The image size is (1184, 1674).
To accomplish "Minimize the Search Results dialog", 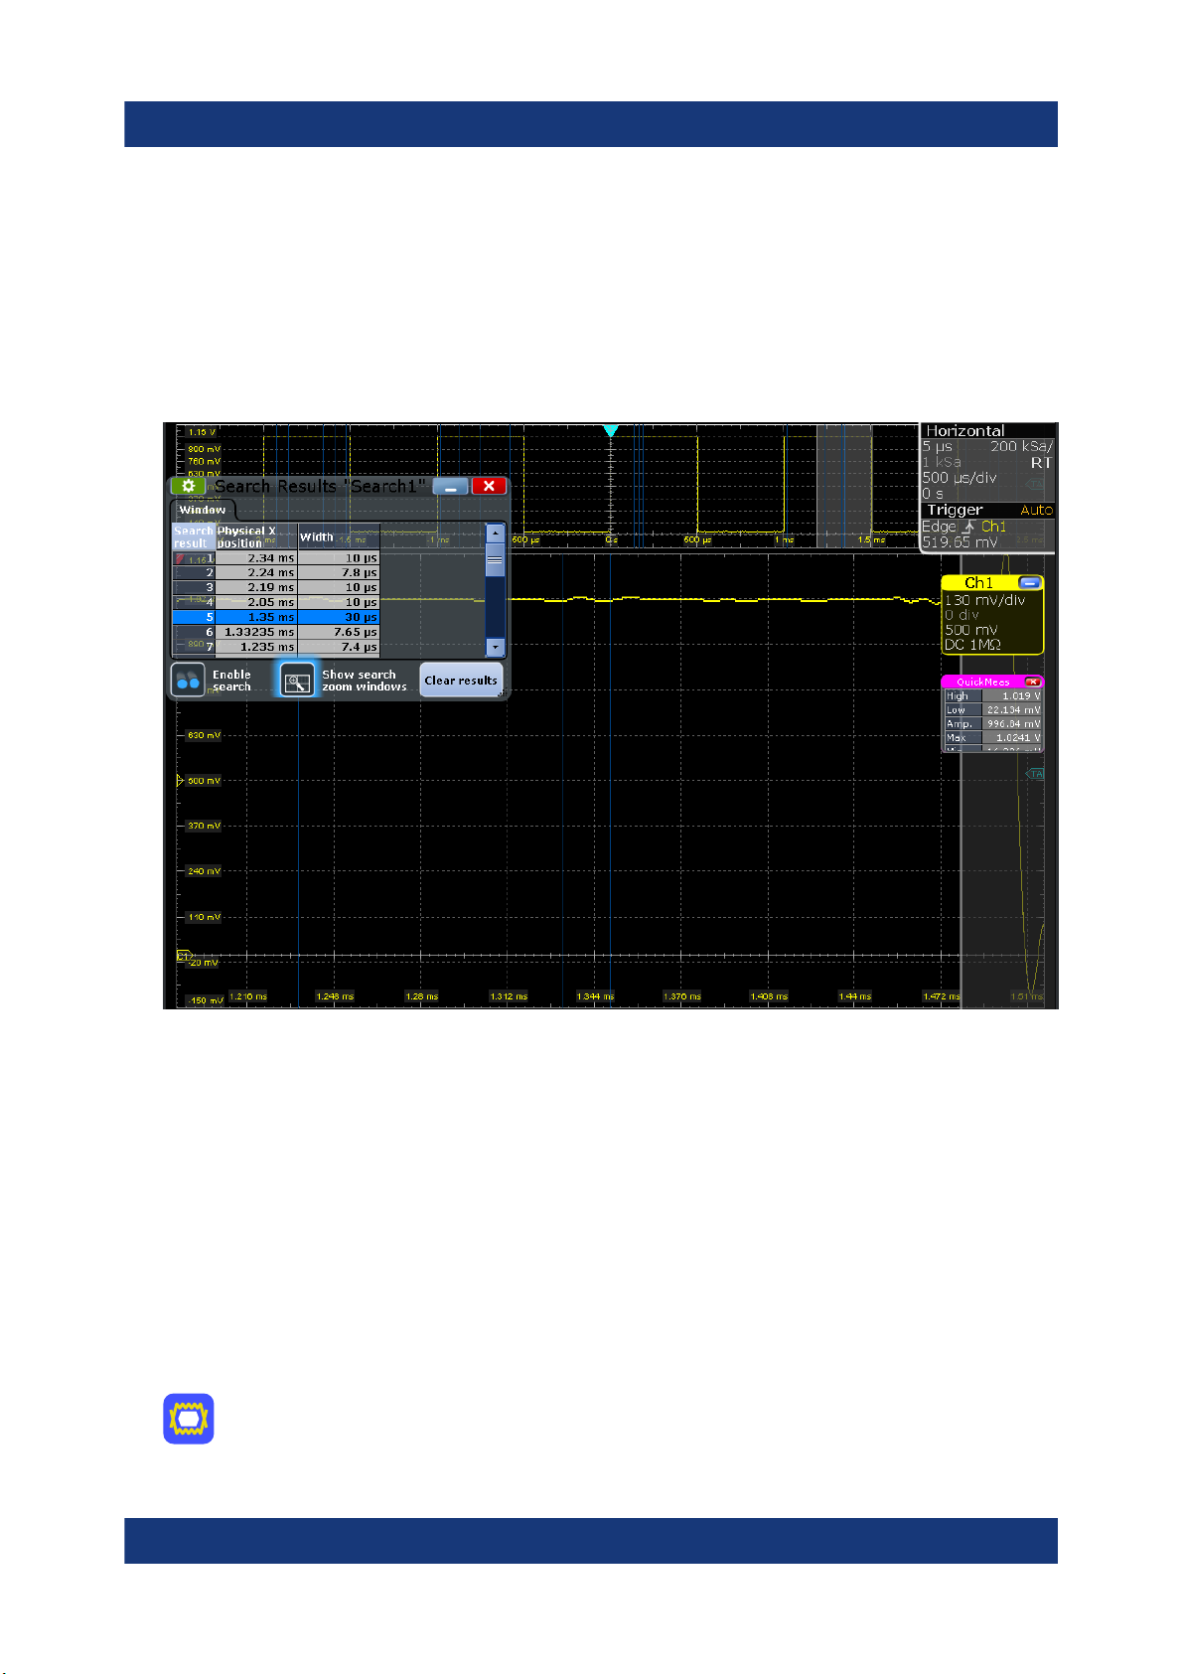I will pos(450,486).
